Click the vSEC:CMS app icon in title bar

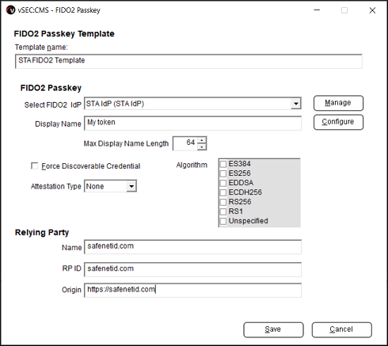pyautogui.click(x=11, y=10)
